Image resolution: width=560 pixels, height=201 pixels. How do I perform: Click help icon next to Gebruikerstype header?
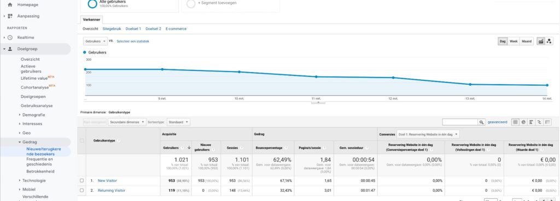pos(119,141)
